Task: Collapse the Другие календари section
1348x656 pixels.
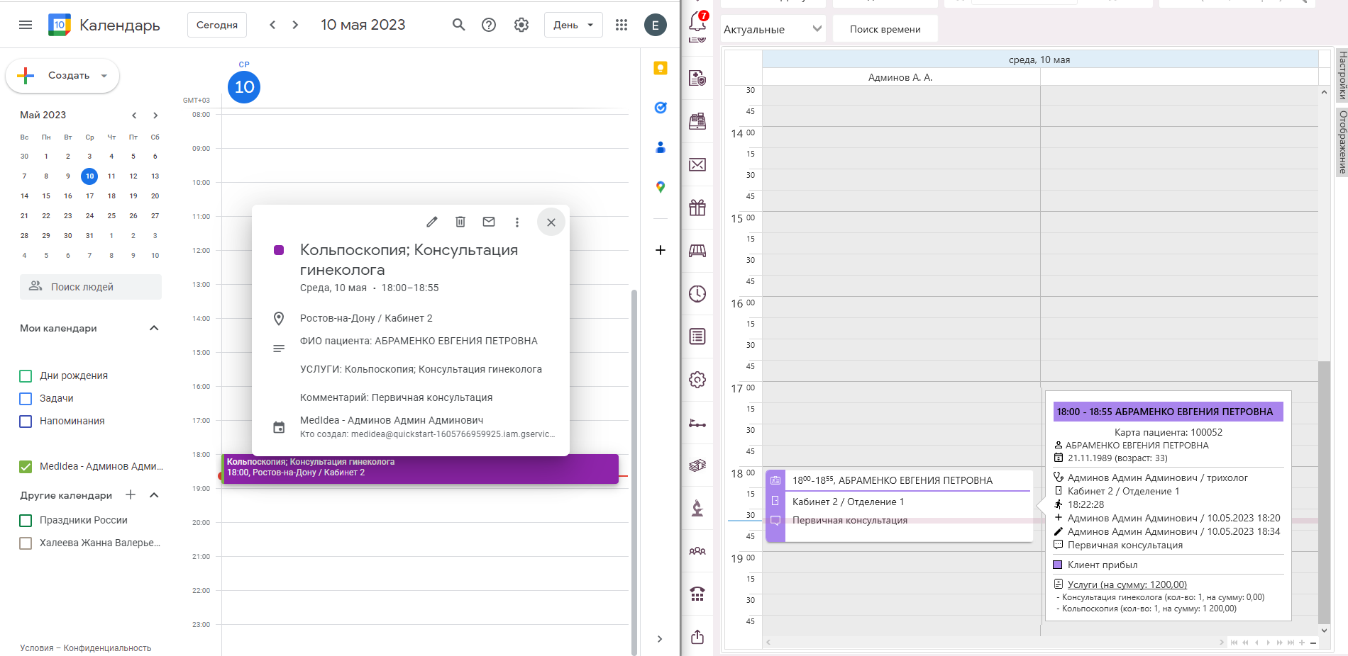Action: pyautogui.click(x=154, y=495)
